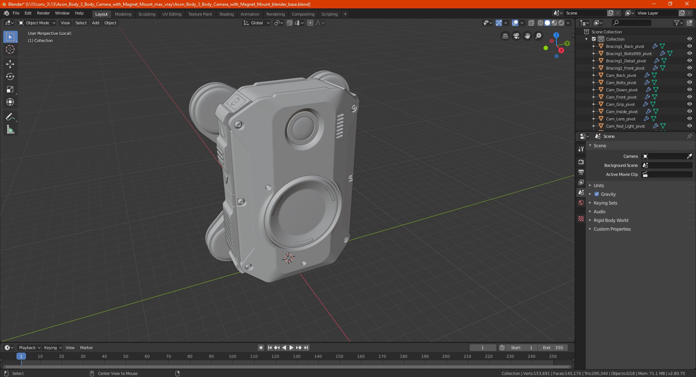Open the Global orientation dropdown
This screenshot has width=696, height=377.
coord(257,23)
